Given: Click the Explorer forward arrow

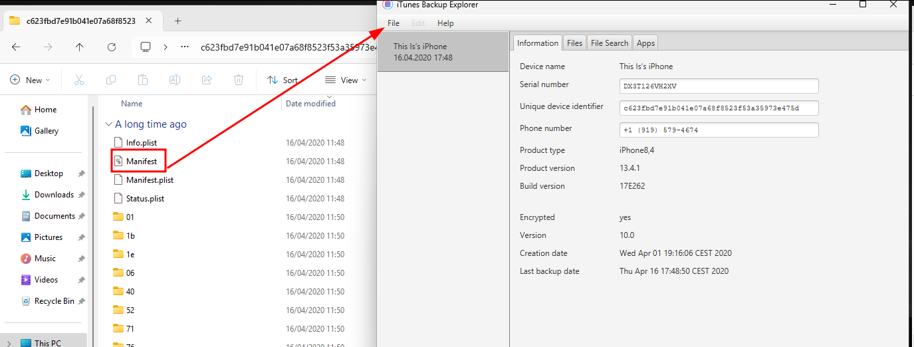Looking at the screenshot, I should pyautogui.click(x=48, y=47).
